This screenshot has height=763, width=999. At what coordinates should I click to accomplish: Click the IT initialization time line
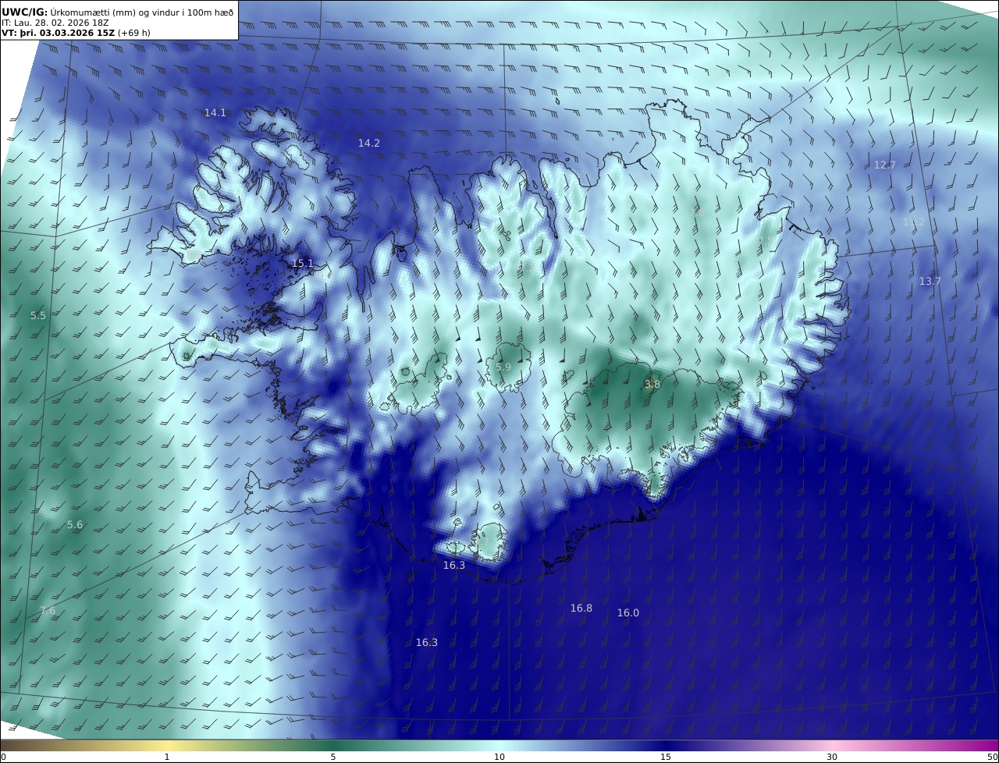click(x=55, y=23)
